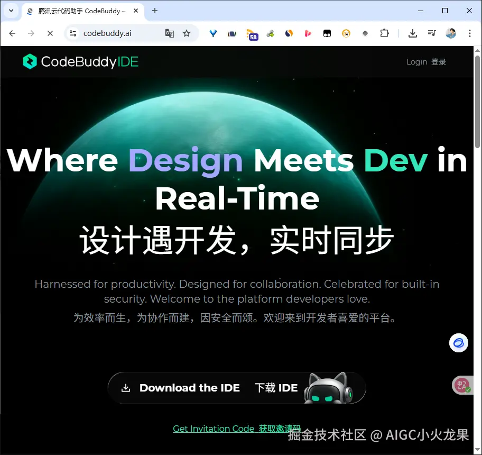Open the dark blue stripes extension
482x455 pixels.
click(x=232, y=33)
